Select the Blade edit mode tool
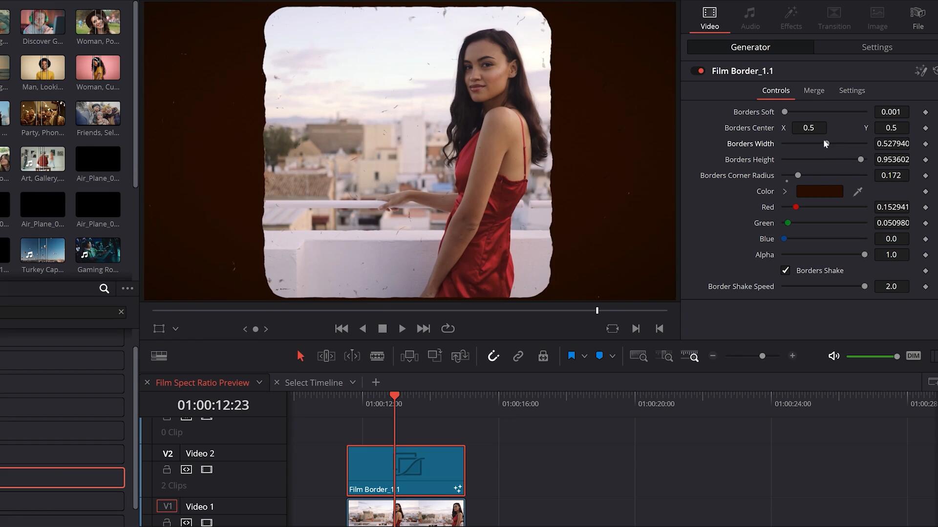The image size is (938, 527). (377, 356)
